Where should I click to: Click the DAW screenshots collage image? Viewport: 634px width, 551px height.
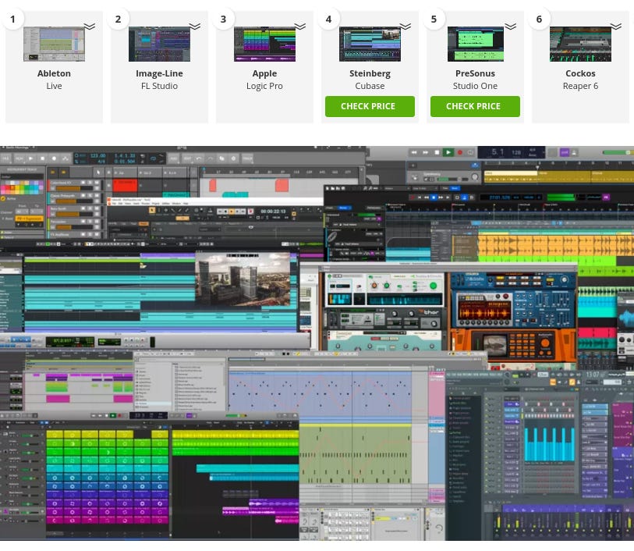pyautogui.click(x=317, y=343)
